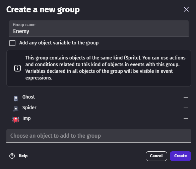Viewport: 196px width, 169px height.
Task: Enable the add any object variable checkbox
Action: [12, 43]
